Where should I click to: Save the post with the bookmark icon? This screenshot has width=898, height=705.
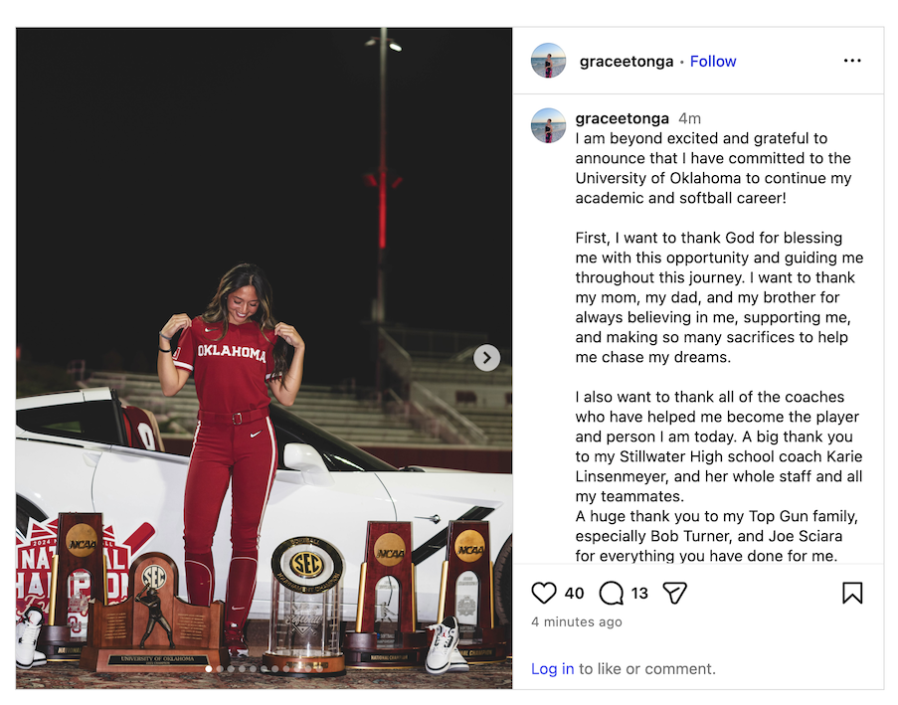coord(852,593)
